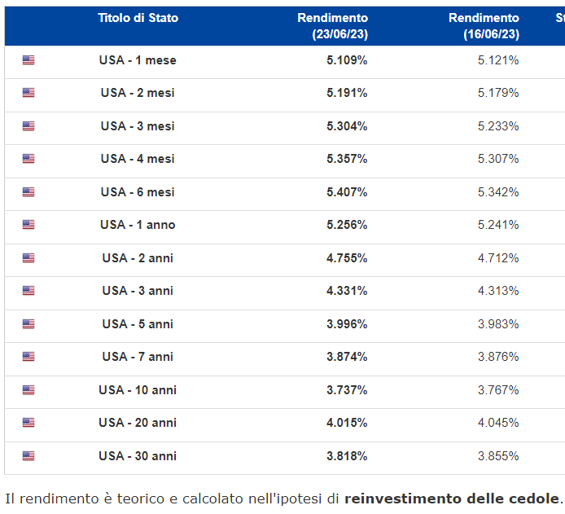Viewport: 565px width, 514px height.
Task: Click the US flag icon beside USA - 1 anno
Action: click(x=28, y=225)
